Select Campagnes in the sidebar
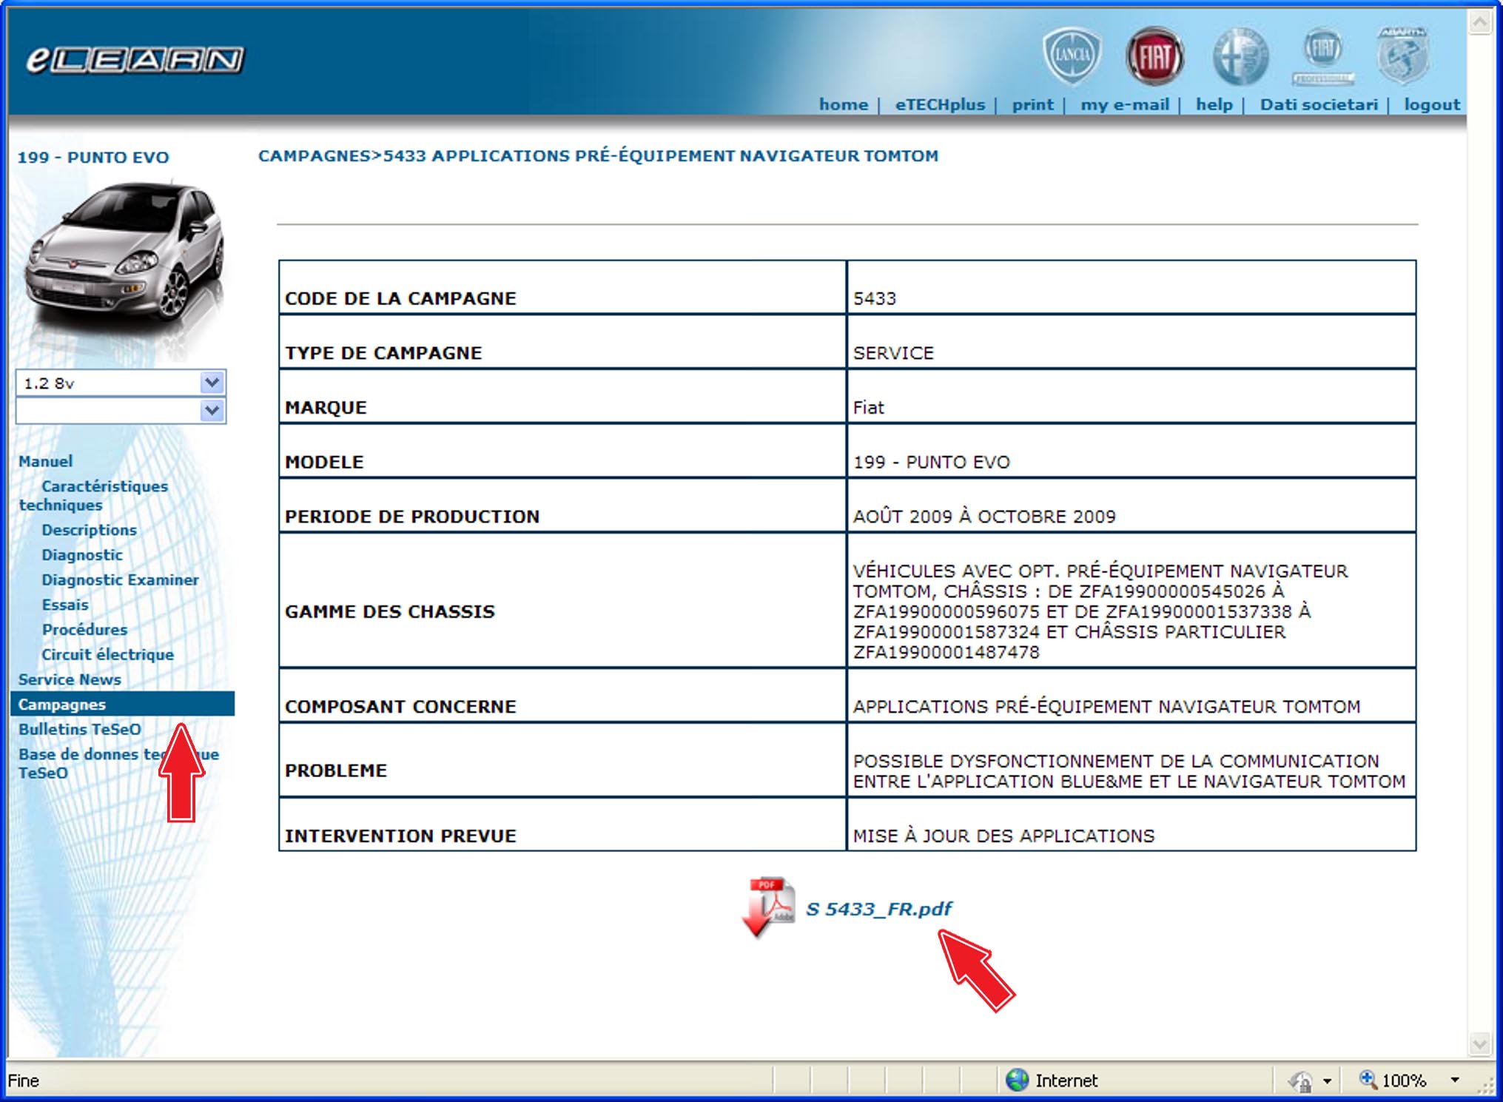 coord(63,705)
